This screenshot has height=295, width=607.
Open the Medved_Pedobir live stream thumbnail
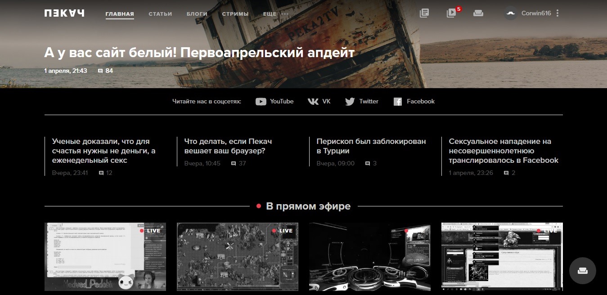click(x=105, y=257)
